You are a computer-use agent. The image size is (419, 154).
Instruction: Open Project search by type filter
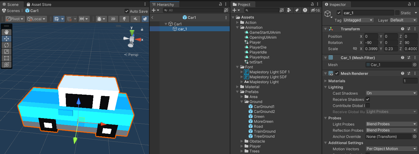[x=289, y=10]
